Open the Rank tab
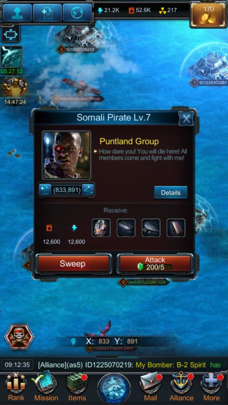 click(x=16, y=388)
